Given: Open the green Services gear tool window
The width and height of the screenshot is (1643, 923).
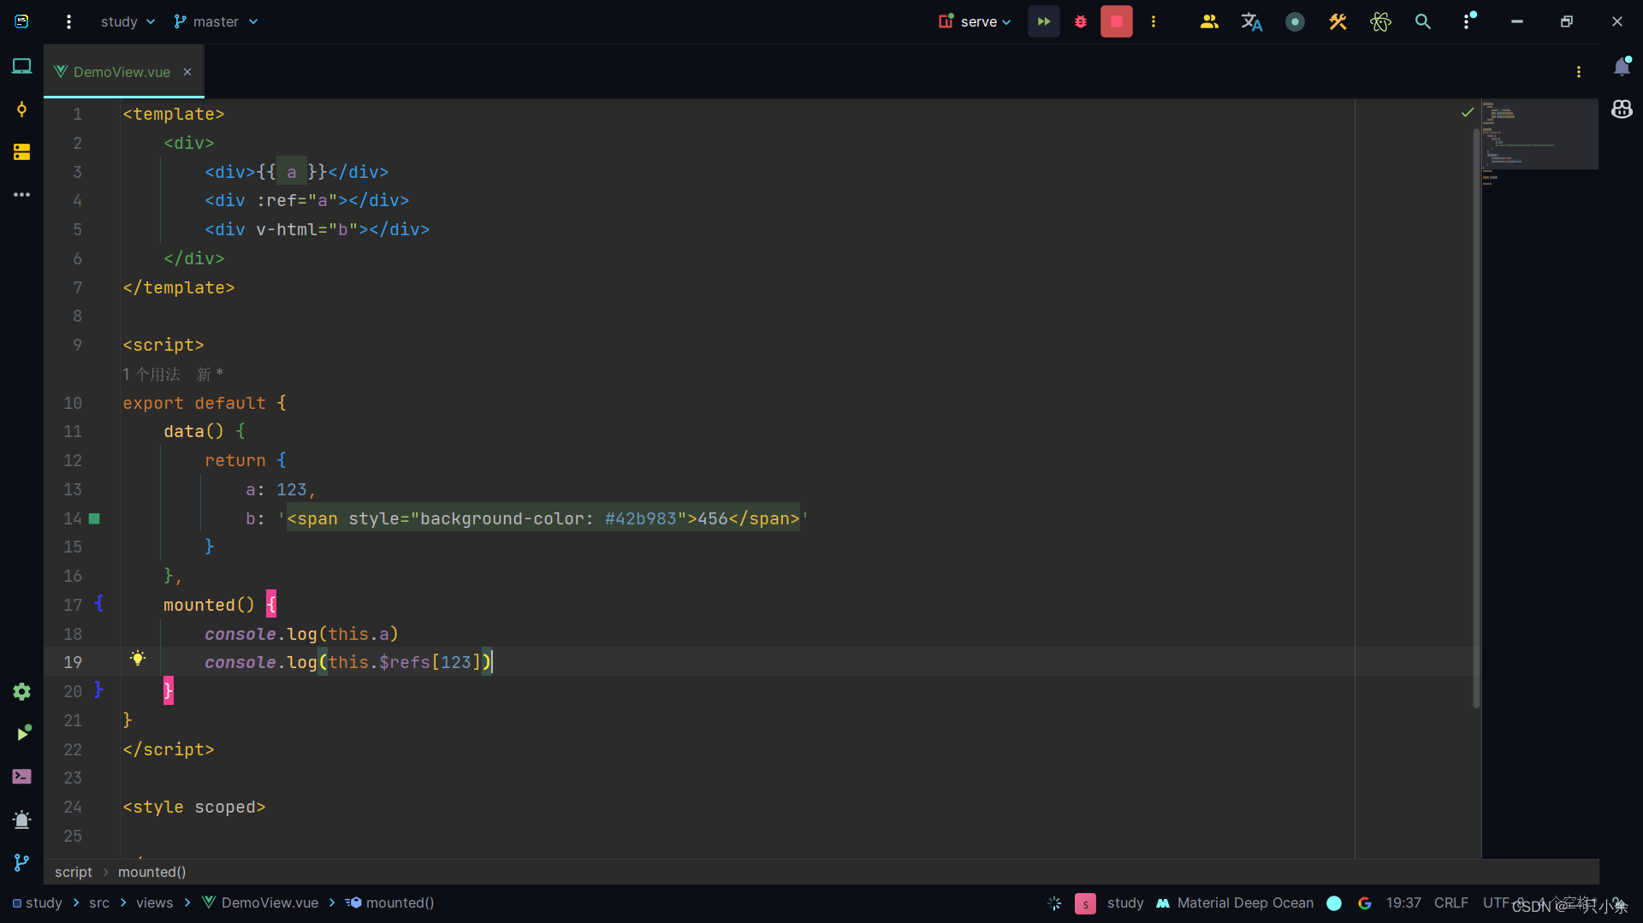Looking at the screenshot, I should pyautogui.click(x=22, y=691).
